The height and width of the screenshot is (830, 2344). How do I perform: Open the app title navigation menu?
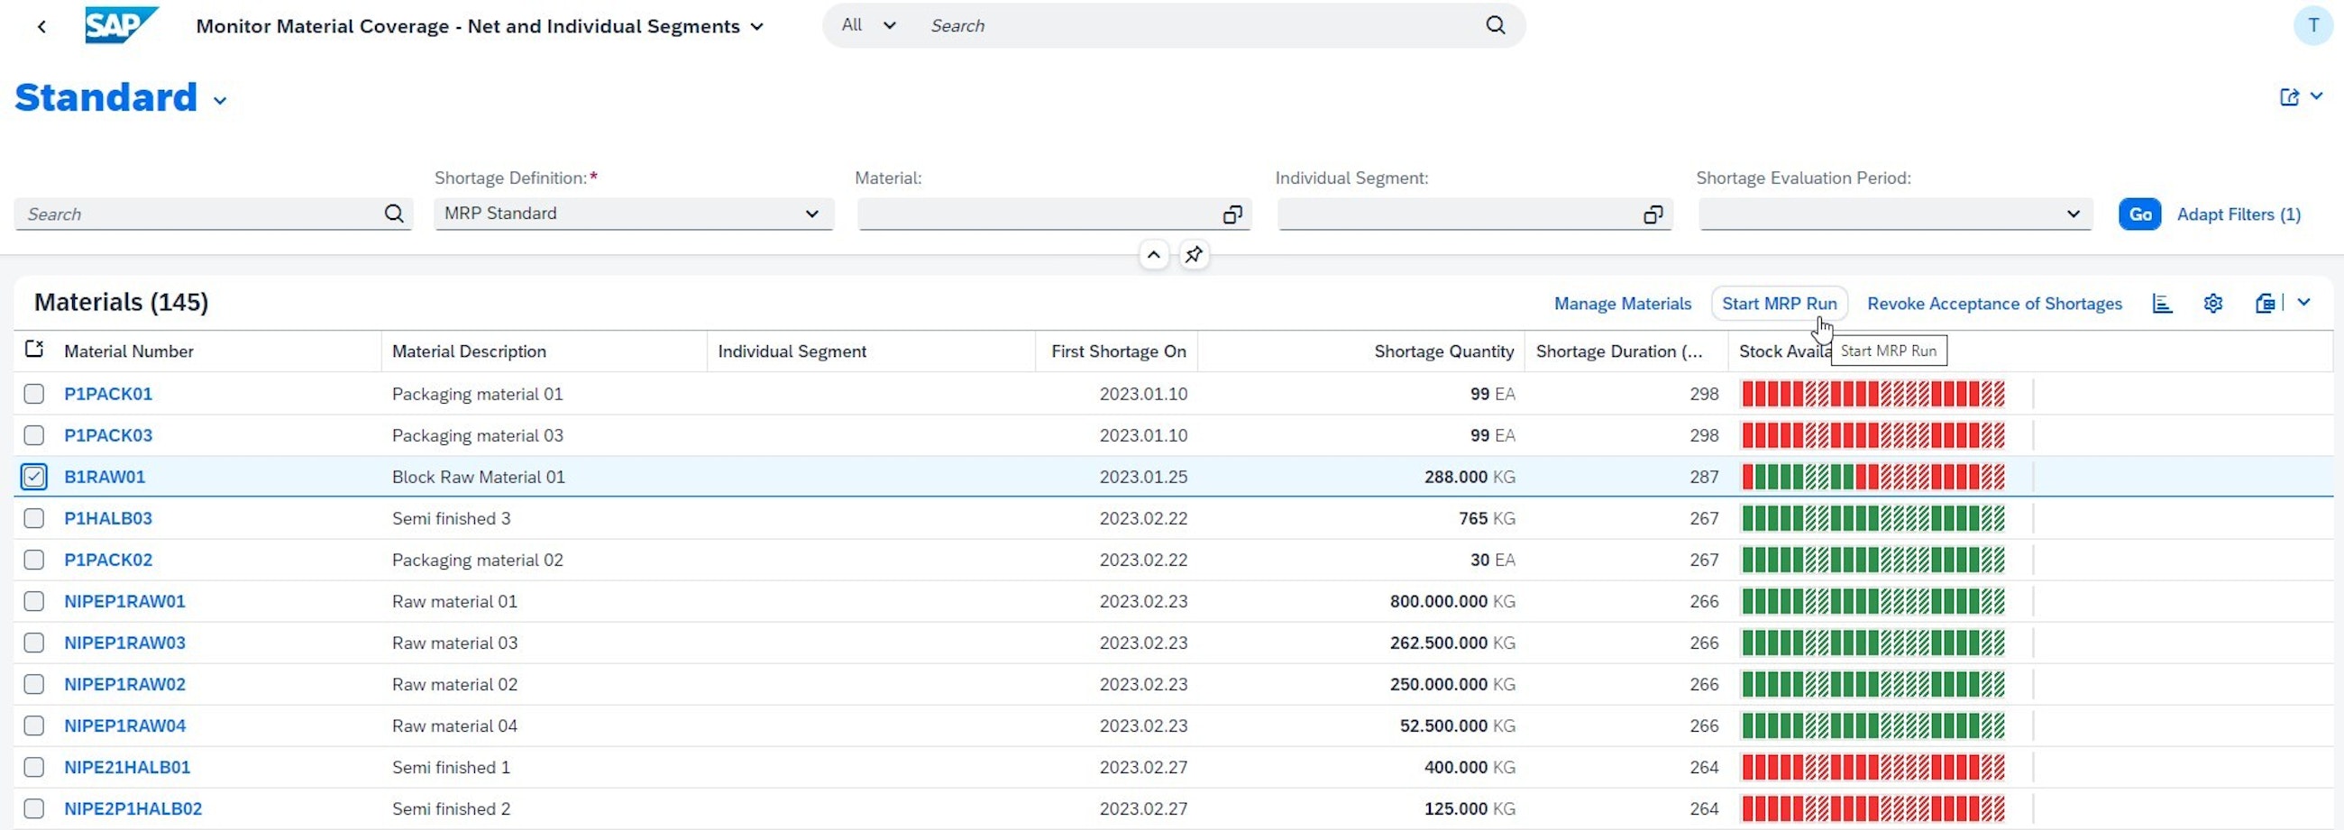coord(756,27)
